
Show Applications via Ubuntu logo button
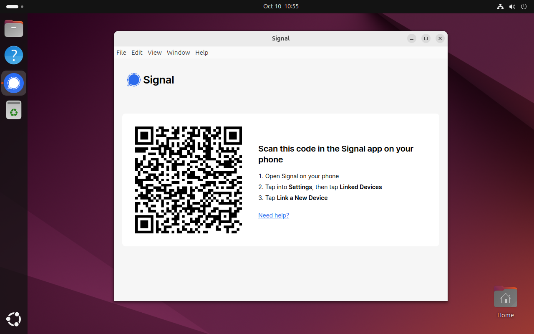coord(14,319)
